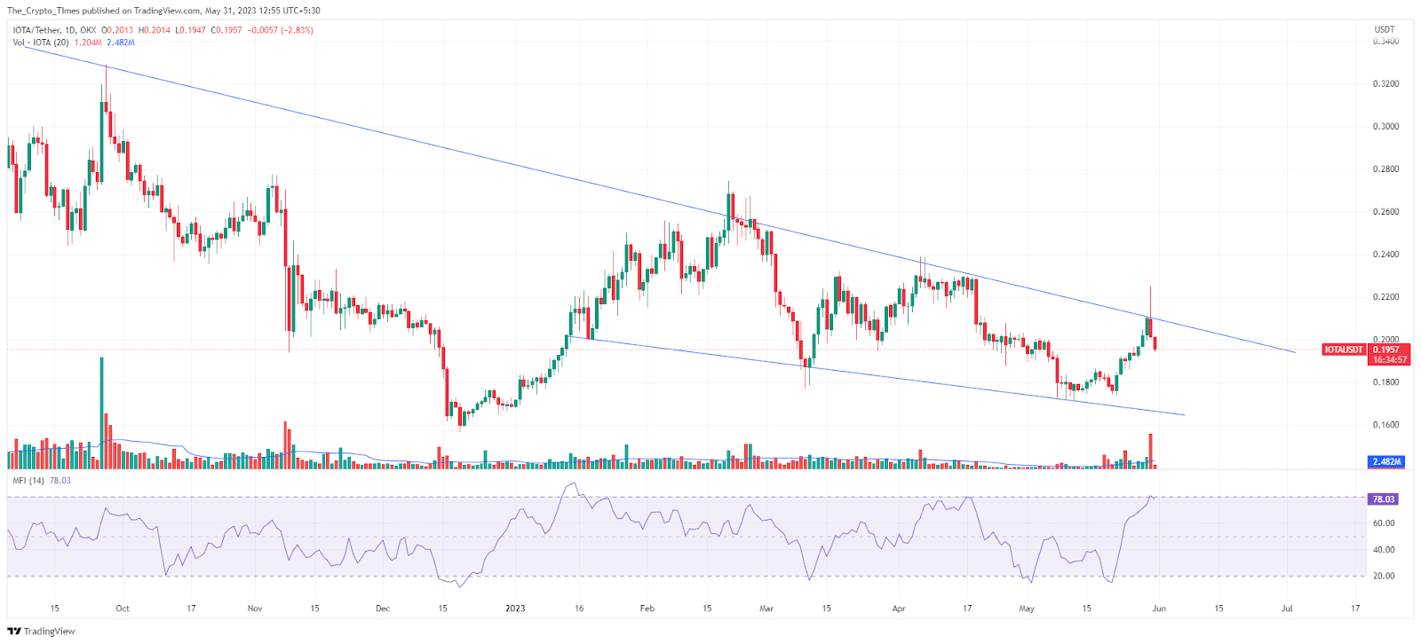Click the 0.3200 price axis label
1421x644 pixels.
(1385, 83)
